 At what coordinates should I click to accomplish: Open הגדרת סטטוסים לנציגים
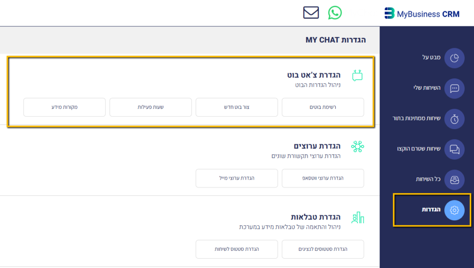(x=323, y=249)
